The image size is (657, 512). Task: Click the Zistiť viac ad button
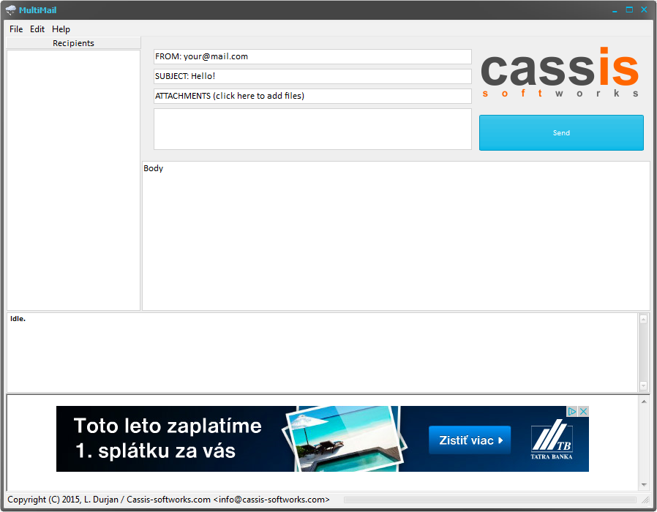(470, 440)
